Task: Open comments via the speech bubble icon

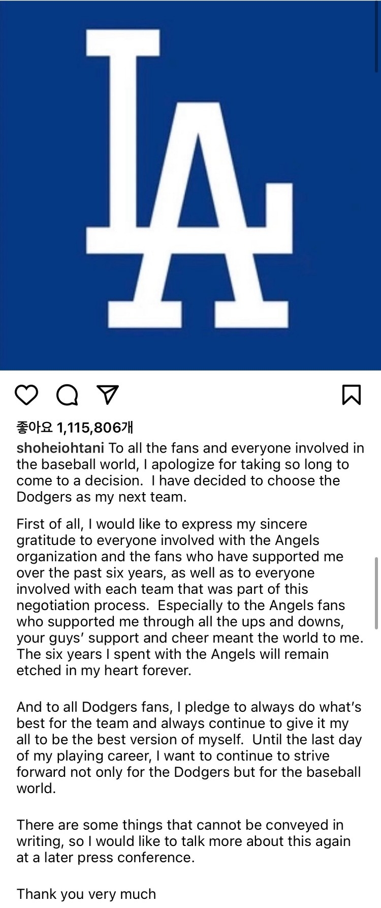Action: (x=67, y=395)
